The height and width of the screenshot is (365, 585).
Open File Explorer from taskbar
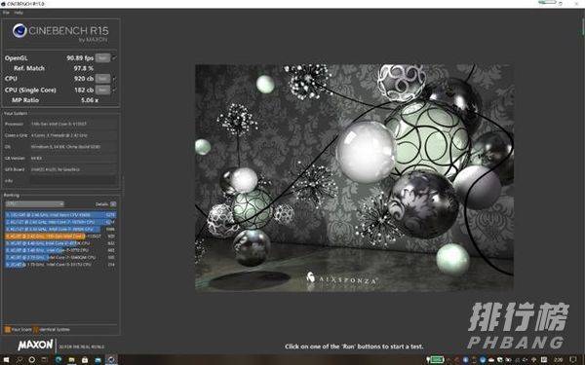[x=71, y=360]
